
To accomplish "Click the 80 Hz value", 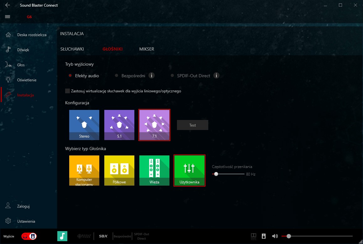I will 251,174.
